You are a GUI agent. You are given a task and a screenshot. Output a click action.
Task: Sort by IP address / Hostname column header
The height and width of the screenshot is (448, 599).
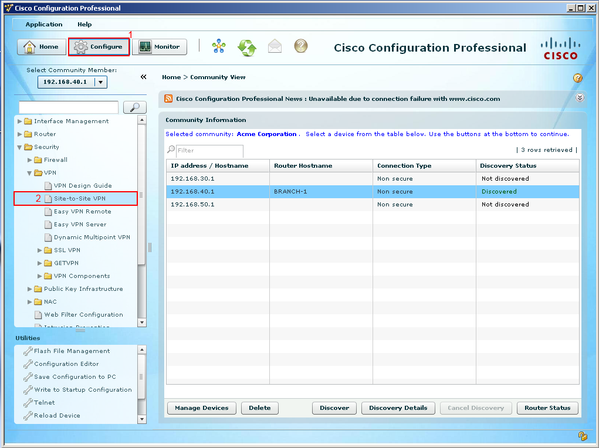[x=218, y=166]
